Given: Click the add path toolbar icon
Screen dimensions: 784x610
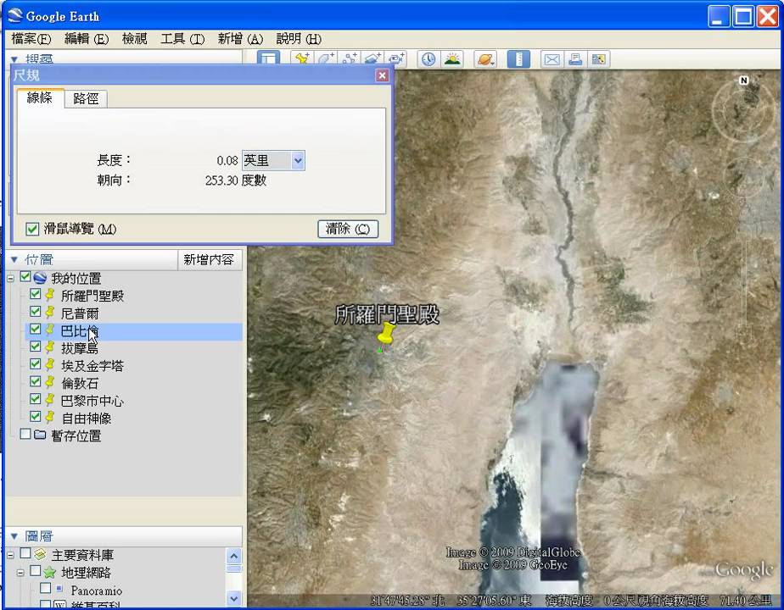Looking at the screenshot, I should pos(350,59).
